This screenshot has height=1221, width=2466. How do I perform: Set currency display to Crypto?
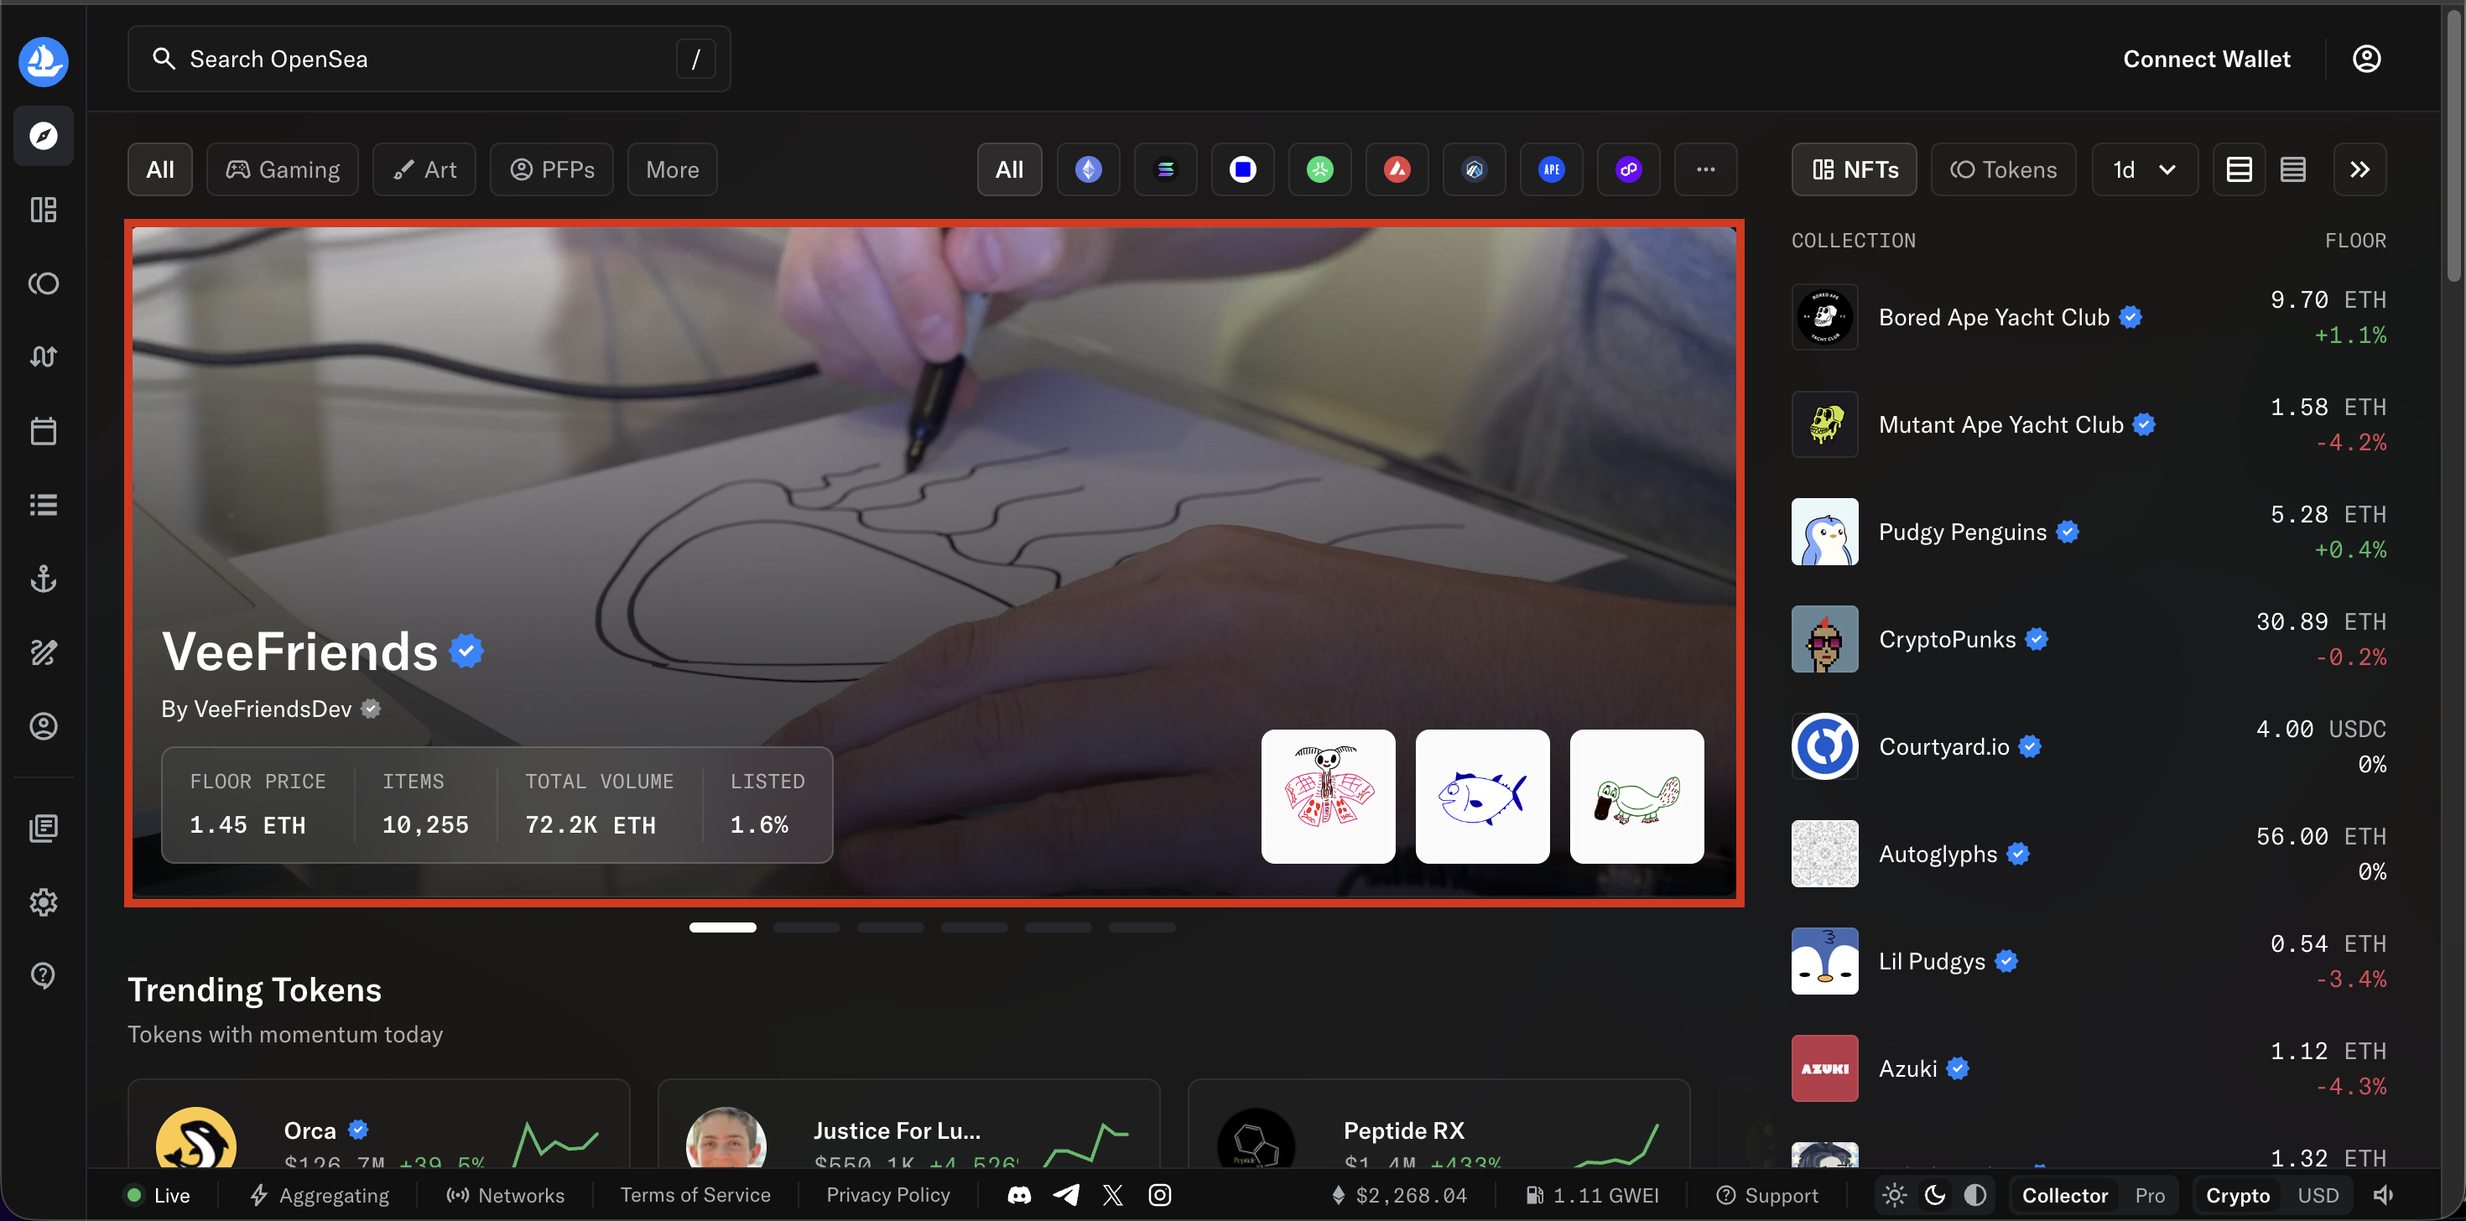pyautogui.click(x=2238, y=1195)
